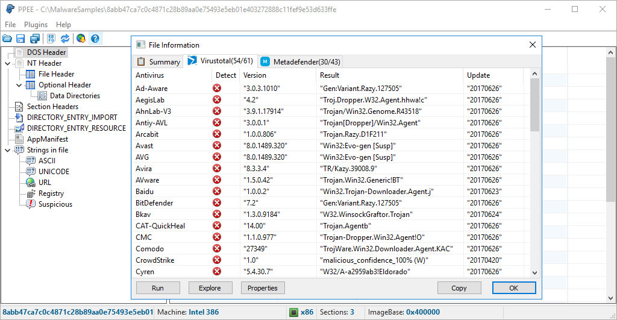Click the red detect icon for CrowdStrike
This screenshot has height=320, width=617.
pos(217,260)
